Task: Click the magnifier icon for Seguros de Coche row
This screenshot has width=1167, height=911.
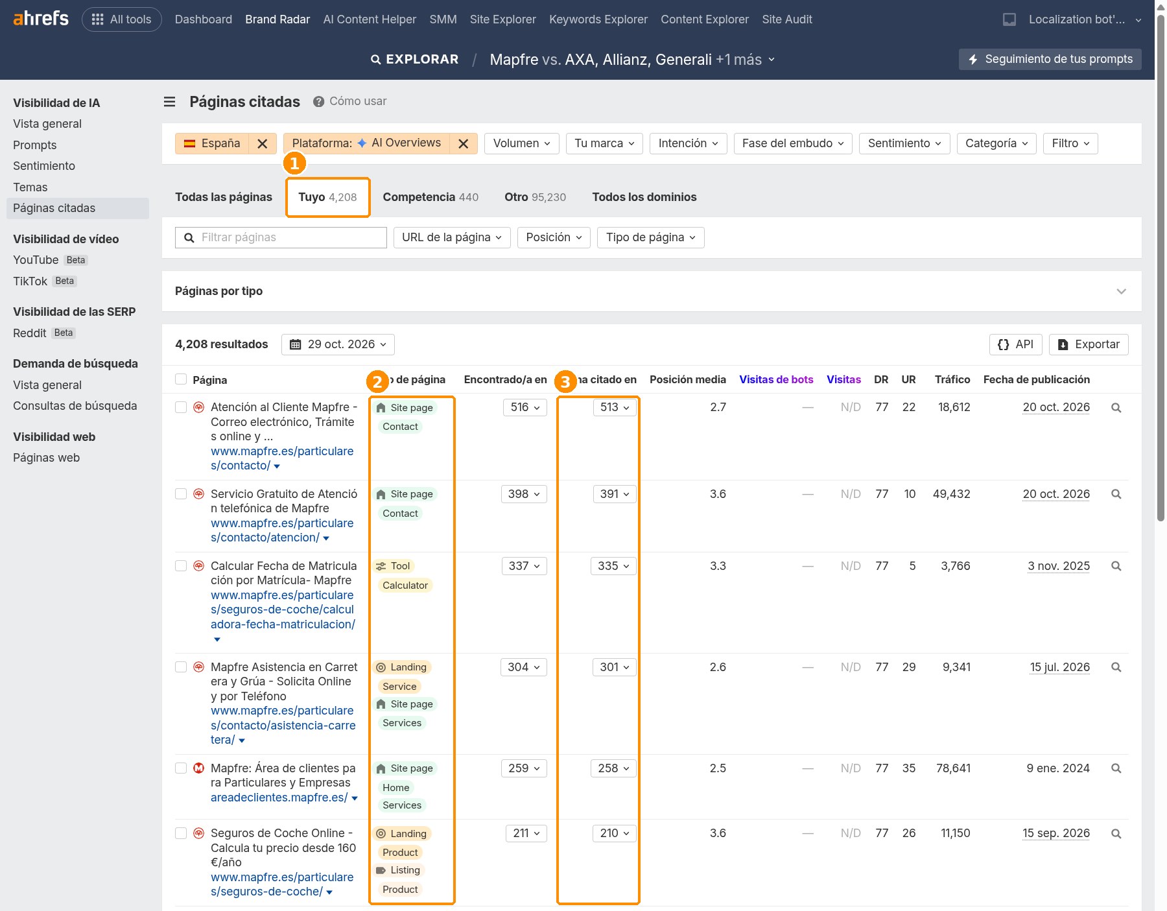Action: 1116,834
